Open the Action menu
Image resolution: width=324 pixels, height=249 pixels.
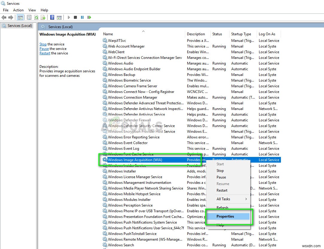[x=18, y=10]
